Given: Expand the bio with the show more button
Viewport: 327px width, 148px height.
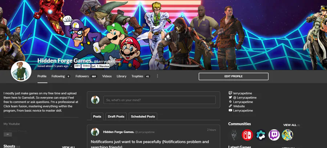Looking at the screenshot, I should point(8,134).
